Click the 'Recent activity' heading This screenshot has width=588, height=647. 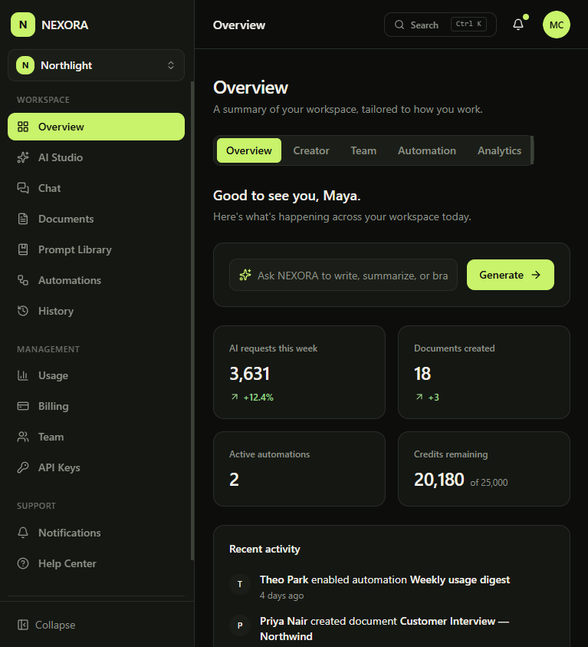(x=264, y=549)
